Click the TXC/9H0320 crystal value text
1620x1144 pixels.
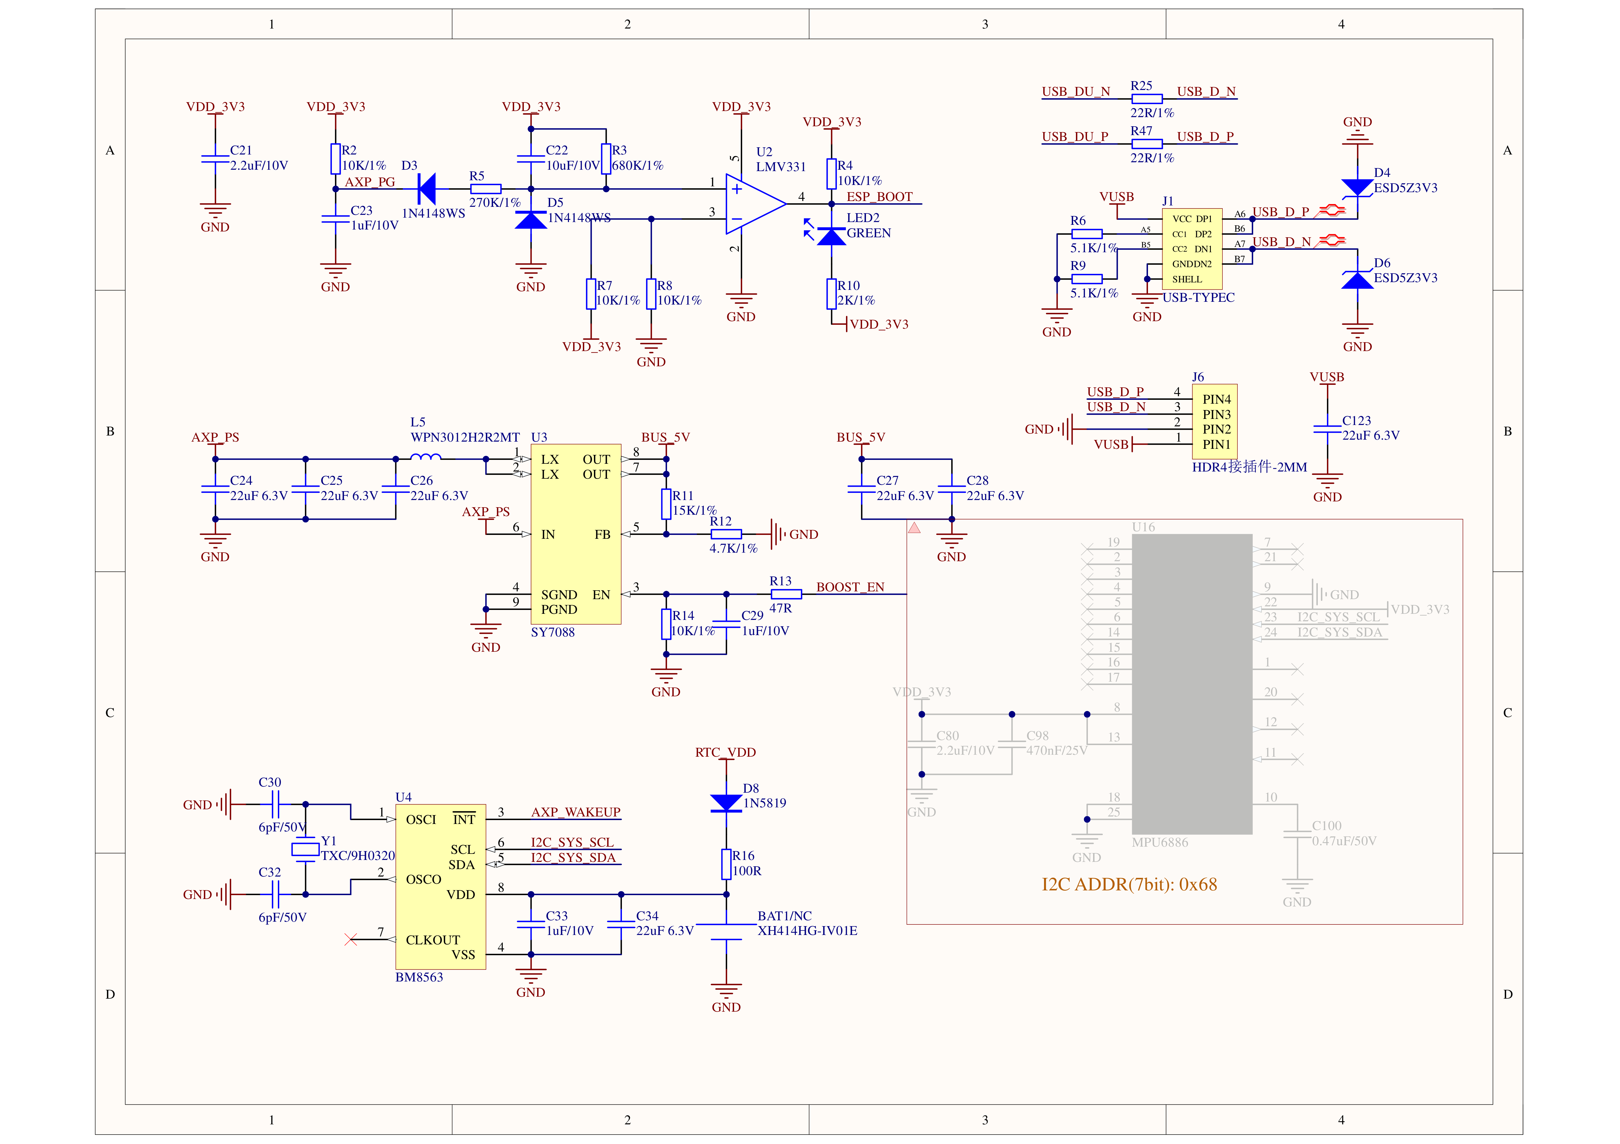[x=358, y=856]
